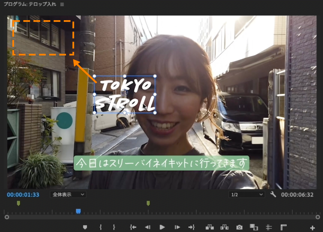Open the program panel hamburger menu
This screenshot has height=232, width=323.
pos(62,4)
